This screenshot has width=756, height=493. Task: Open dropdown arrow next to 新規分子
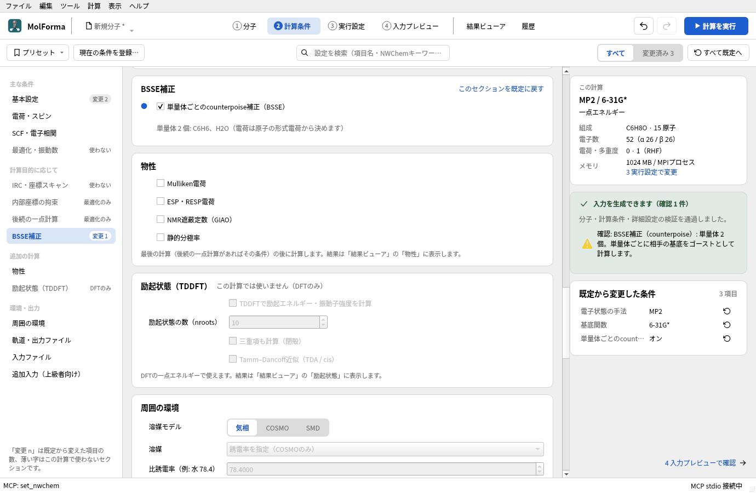(131, 31)
